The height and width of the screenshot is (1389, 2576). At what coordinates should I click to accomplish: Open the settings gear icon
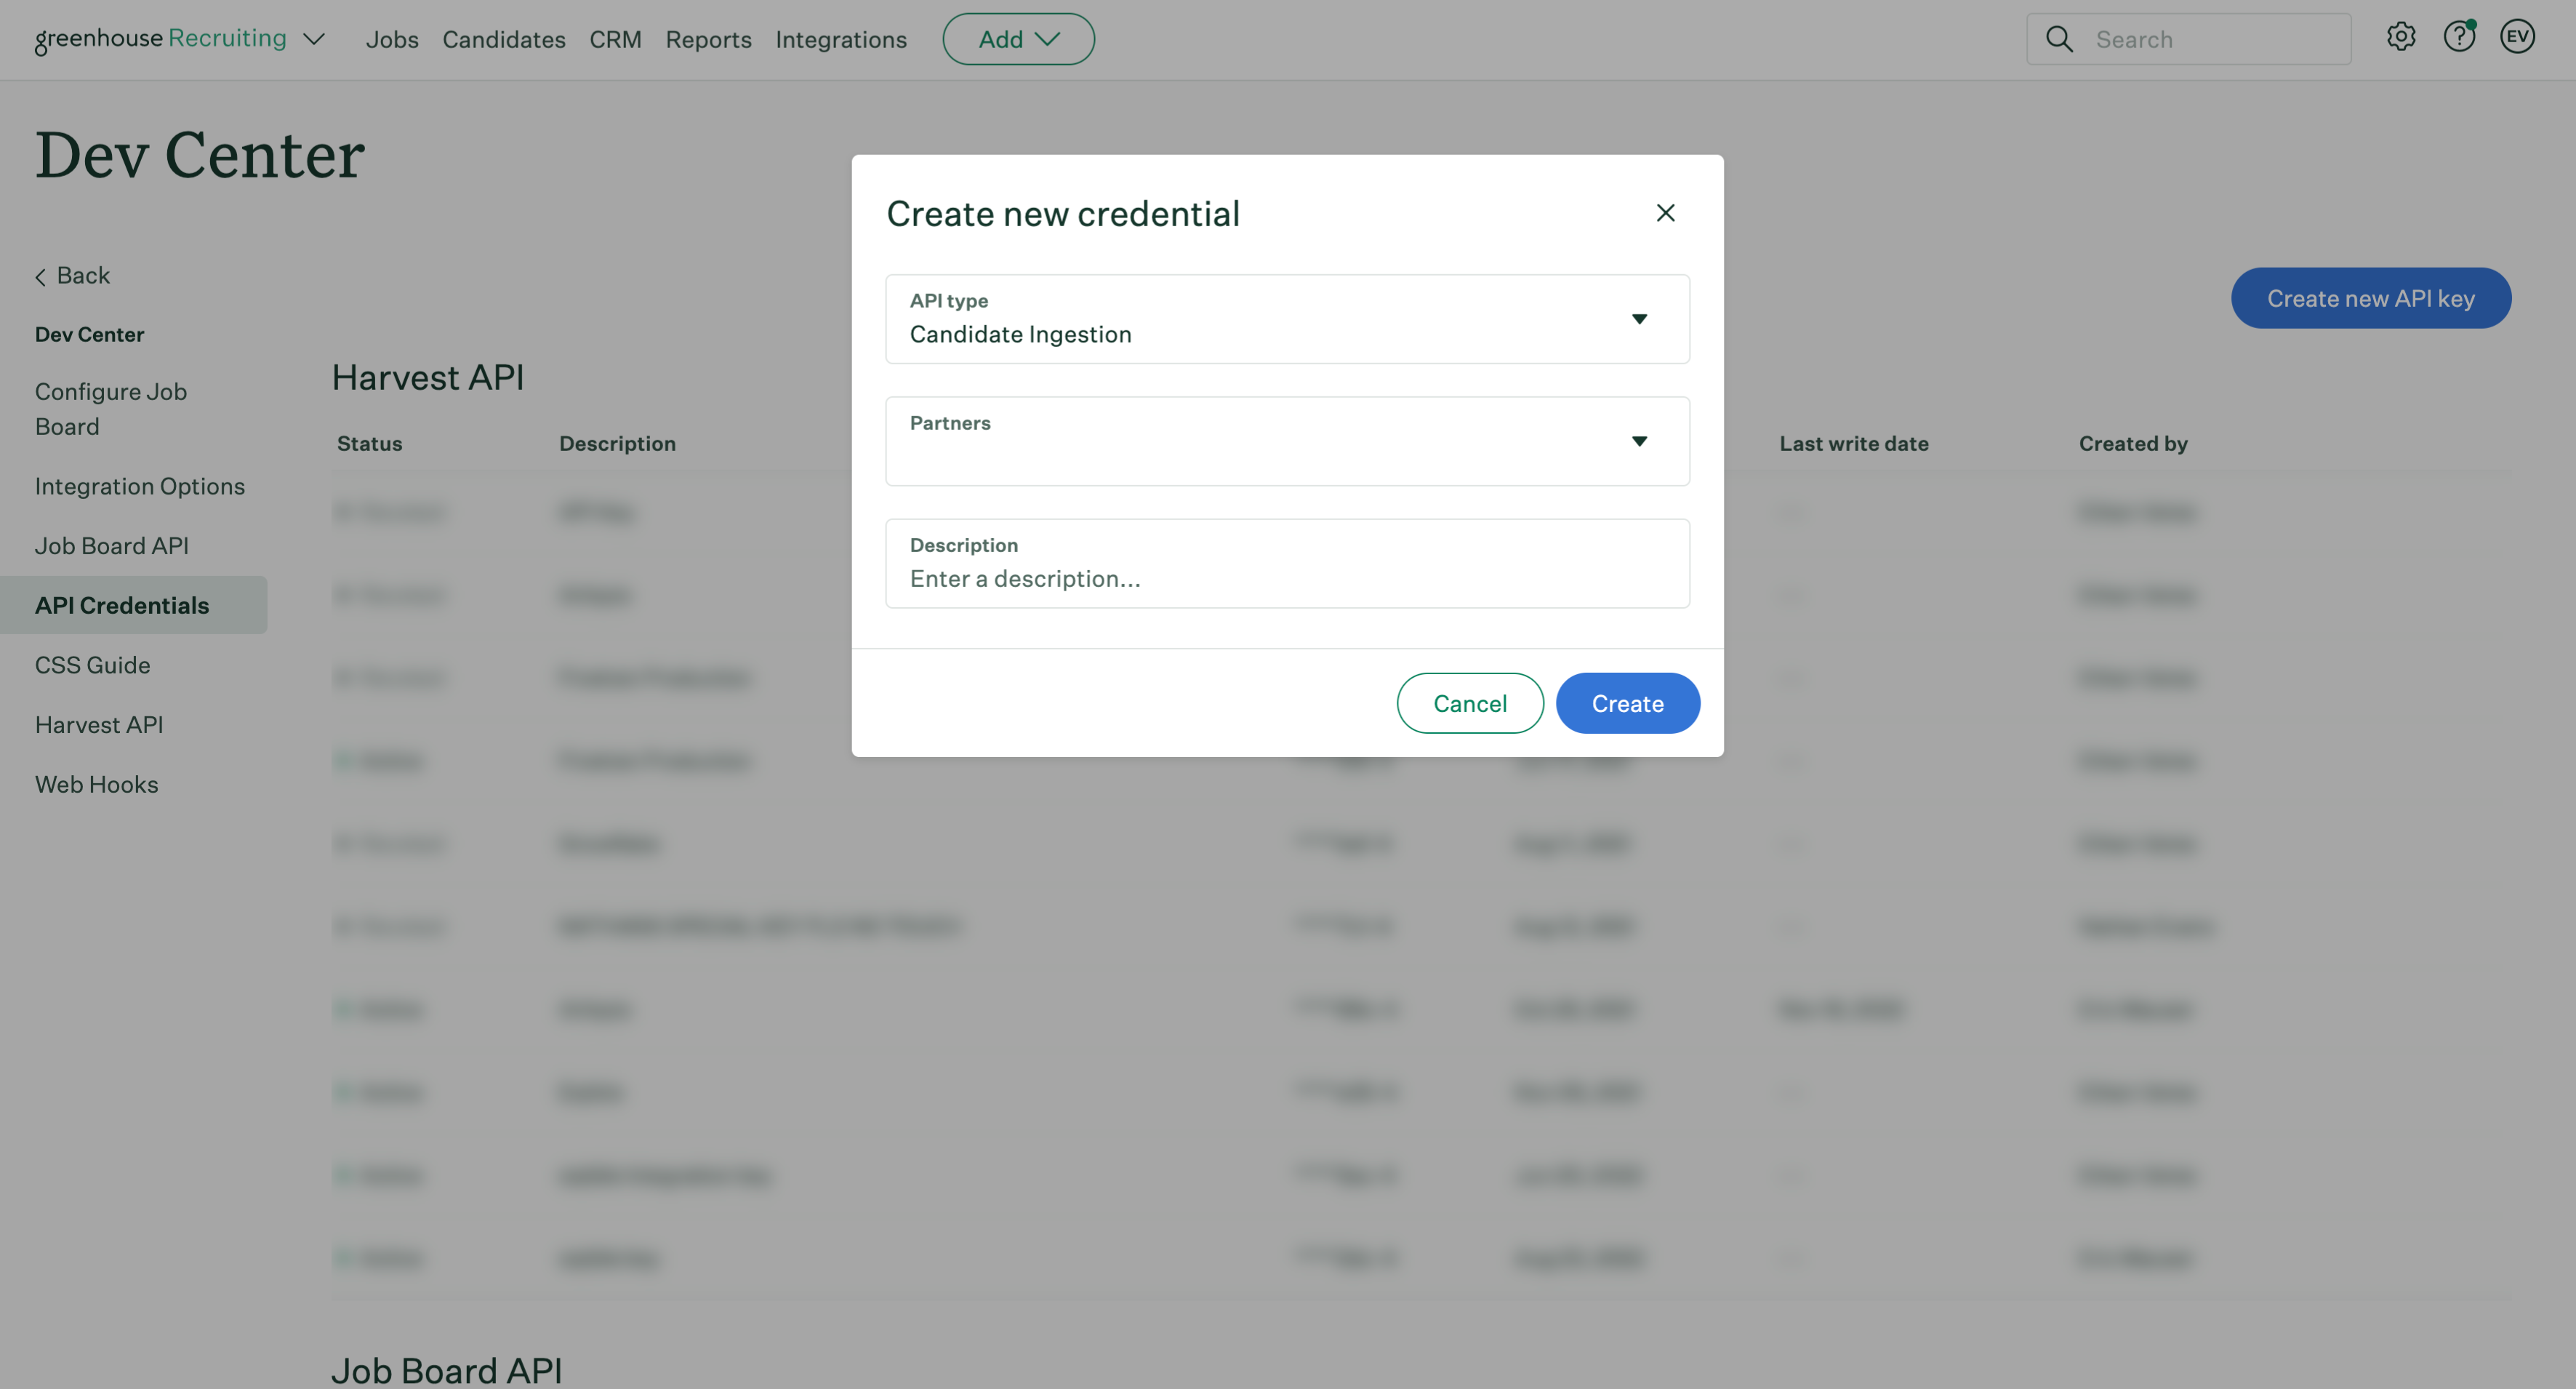tap(2400, 38)
